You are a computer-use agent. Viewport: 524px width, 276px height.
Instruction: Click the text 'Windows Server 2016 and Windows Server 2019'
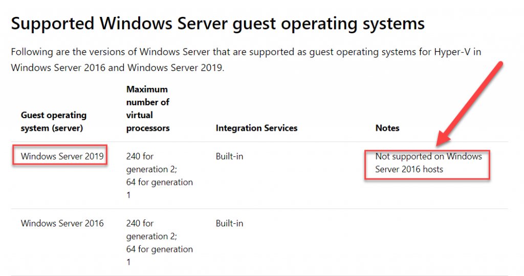coord(117,68)
